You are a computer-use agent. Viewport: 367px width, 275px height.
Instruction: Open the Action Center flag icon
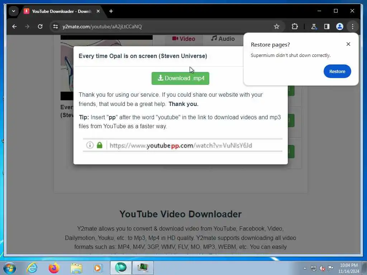tap(330, 268)
